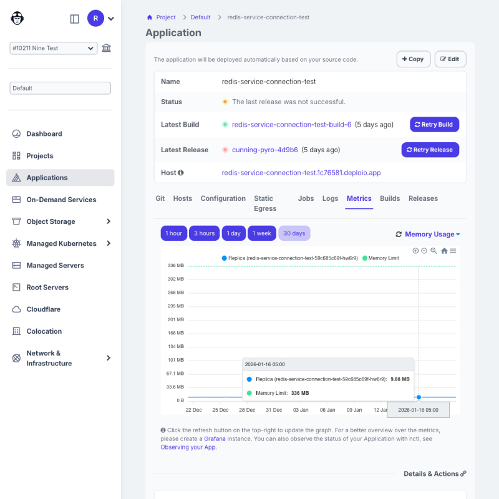Image resolution: width=499 pixels, height=499 pixels.
Task: Switch to the Static Egress tab
Action: tap(265, 203)
